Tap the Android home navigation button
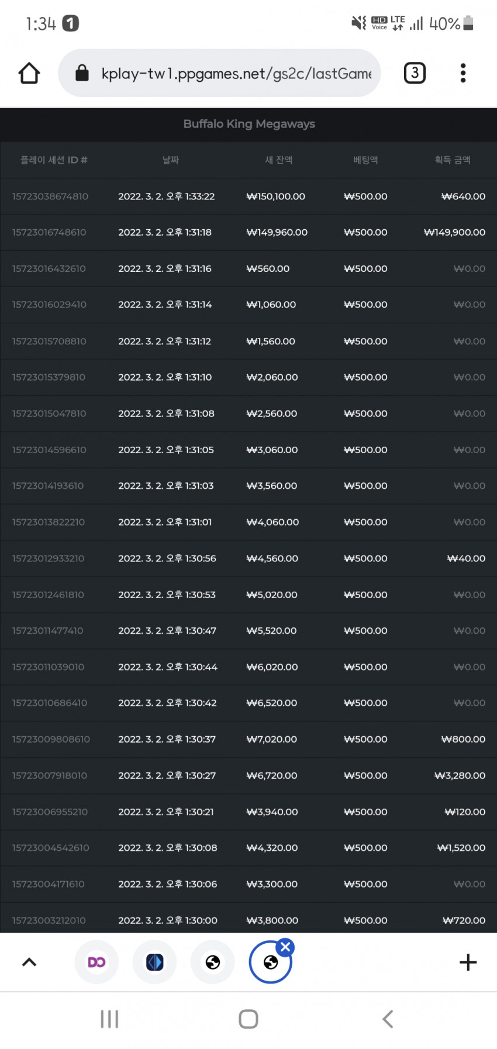Viewport: 497px width, 1049px height. [248, 1019]
